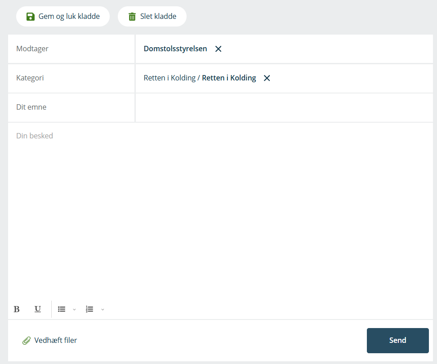This screenshot has width=437, height=364.
Task: Click the Dit emne subject field
Action: [283, 107]
